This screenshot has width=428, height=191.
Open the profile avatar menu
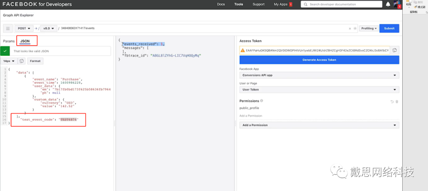pos(397,4)
